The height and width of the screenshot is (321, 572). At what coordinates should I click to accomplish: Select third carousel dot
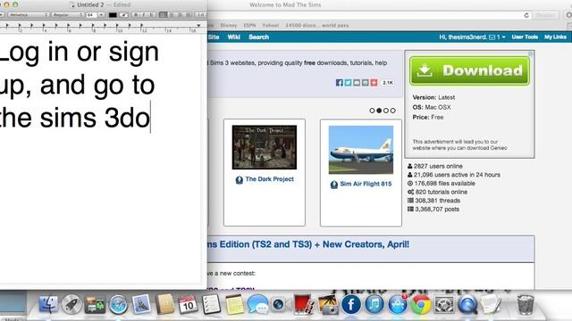[385, 111]
